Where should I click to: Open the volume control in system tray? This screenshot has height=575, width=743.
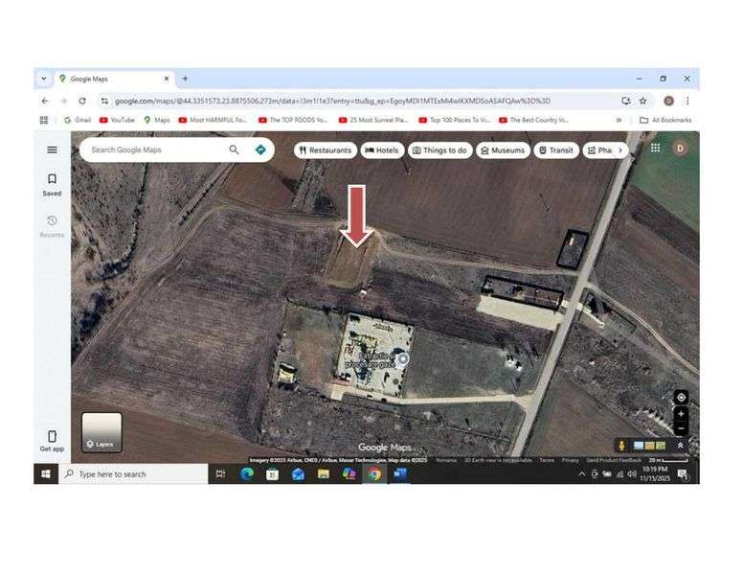(x=632, y=473)
